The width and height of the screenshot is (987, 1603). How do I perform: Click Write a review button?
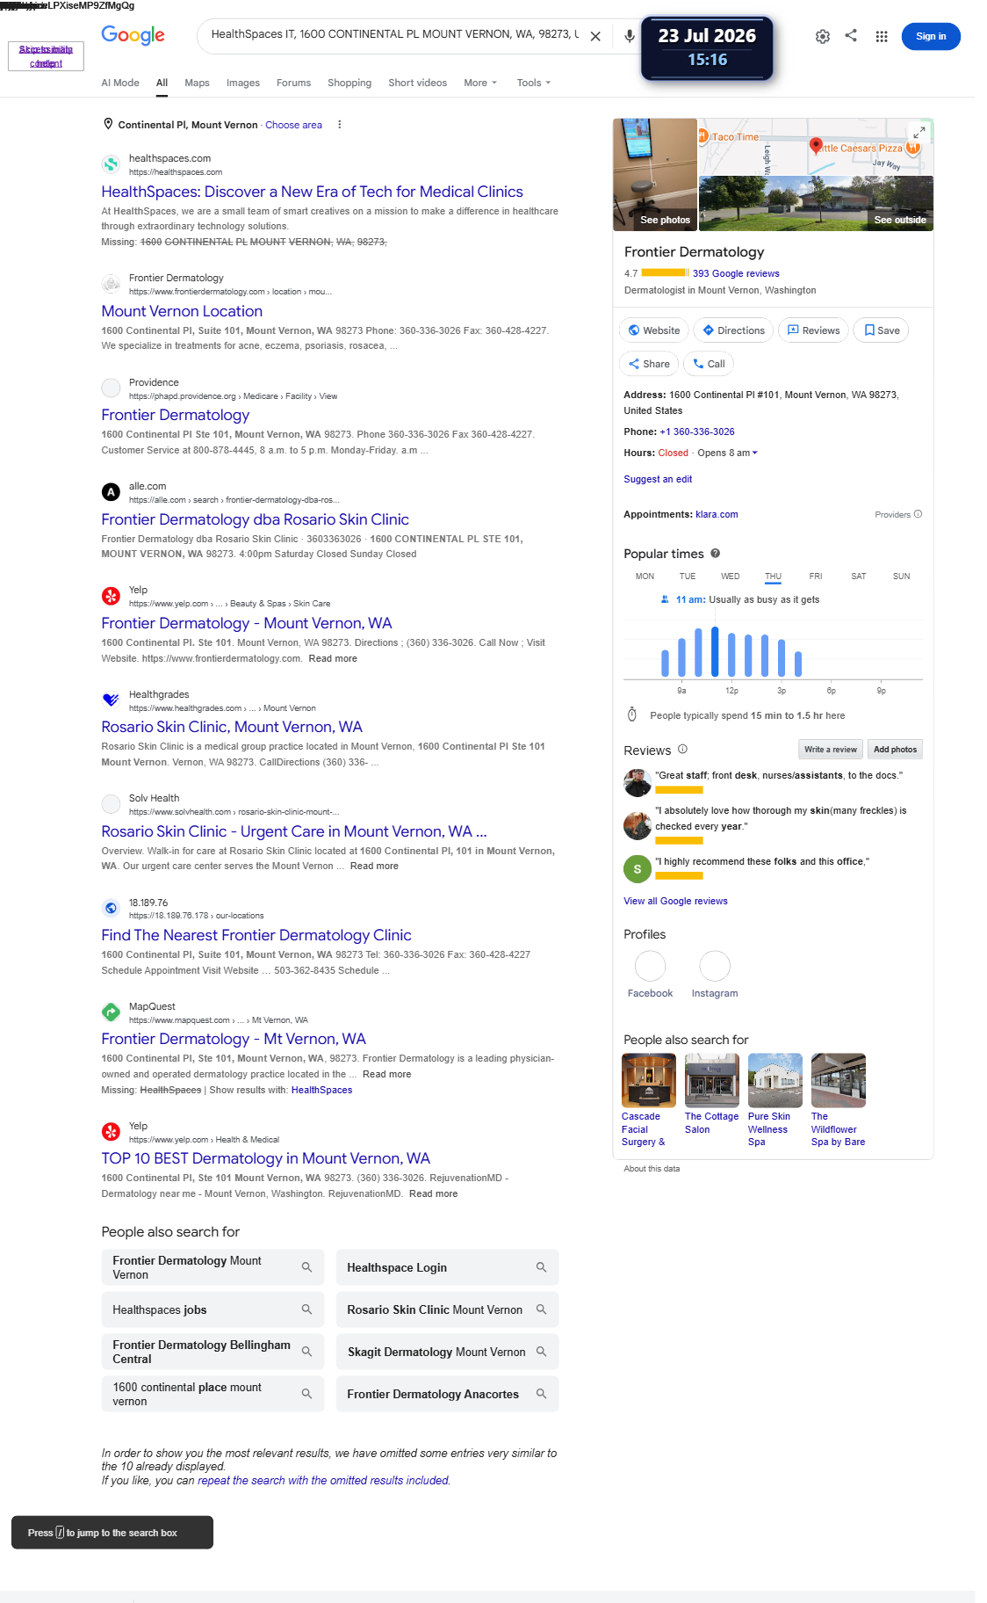tap(830, 750)
